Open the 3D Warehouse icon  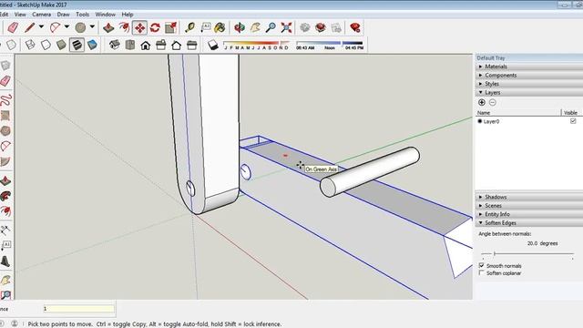point(305,27)
